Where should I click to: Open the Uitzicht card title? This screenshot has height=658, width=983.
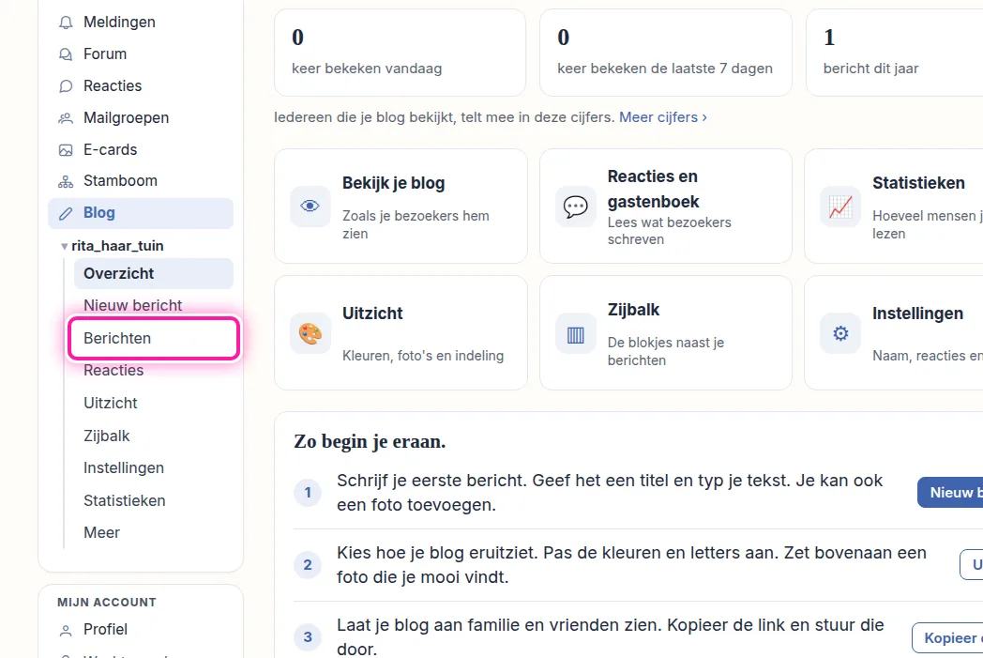point(372,313)
